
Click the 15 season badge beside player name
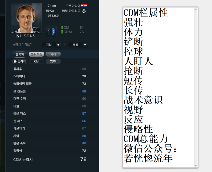17,36
